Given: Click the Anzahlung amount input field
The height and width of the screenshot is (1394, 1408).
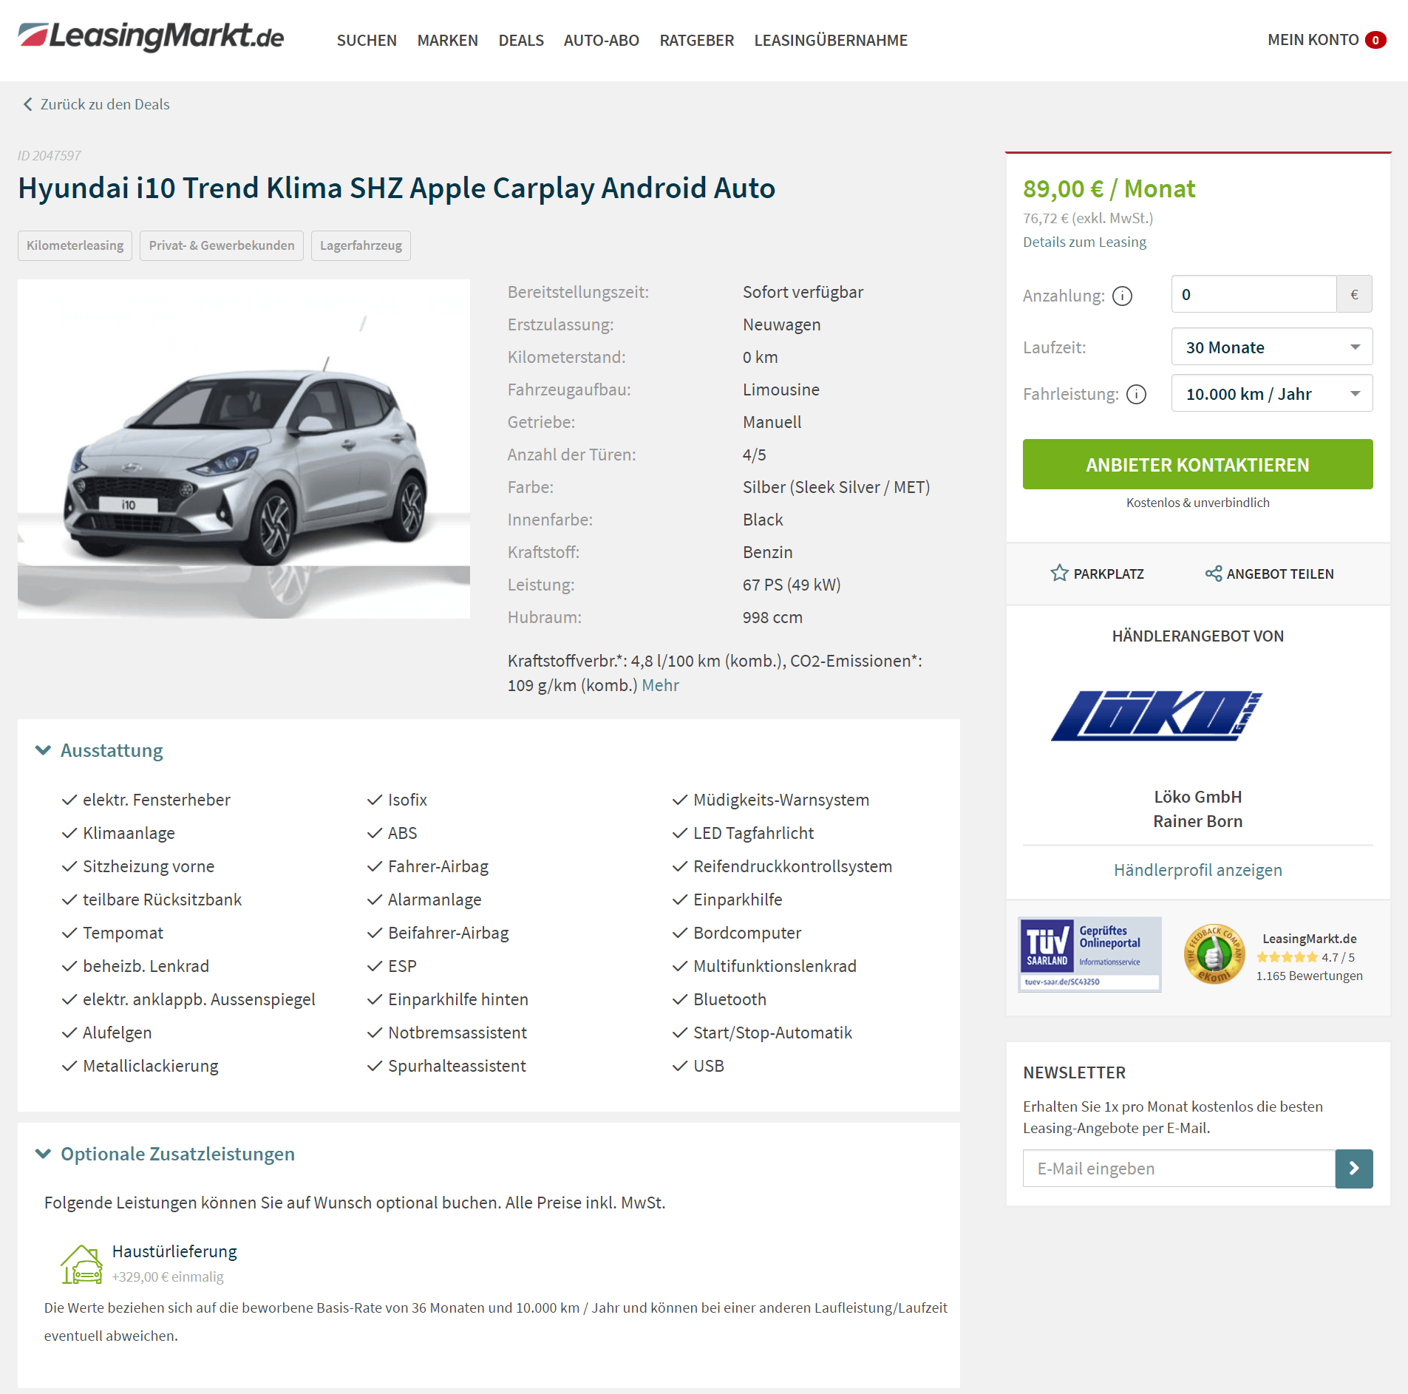Looking at the screenshot, I should click(x=1254, y=294).
